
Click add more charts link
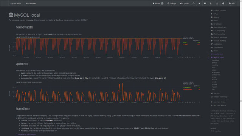coord(219,102)
